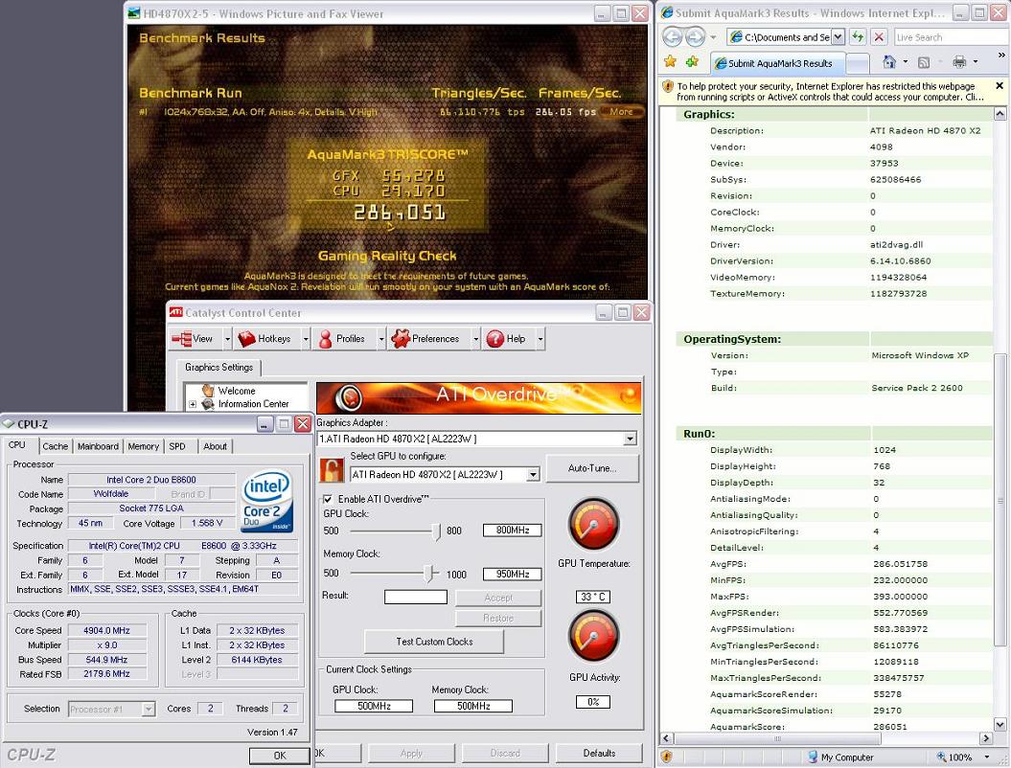Screen dimensions: 1011x768
Task: Open the Print button dropdown arrow
Action: [x=976, y=62]
